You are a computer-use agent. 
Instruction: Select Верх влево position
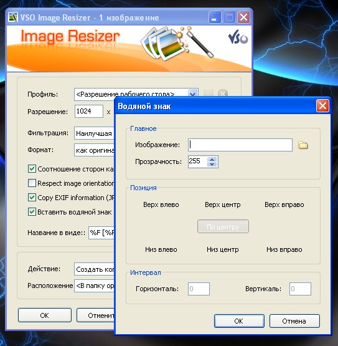point(161,204)
